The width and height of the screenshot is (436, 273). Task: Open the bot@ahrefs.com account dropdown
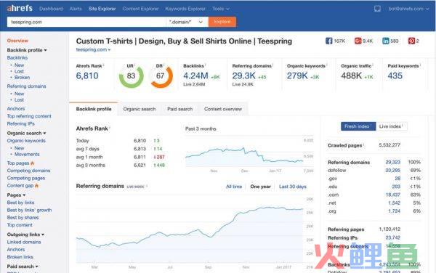pos(408,9)
